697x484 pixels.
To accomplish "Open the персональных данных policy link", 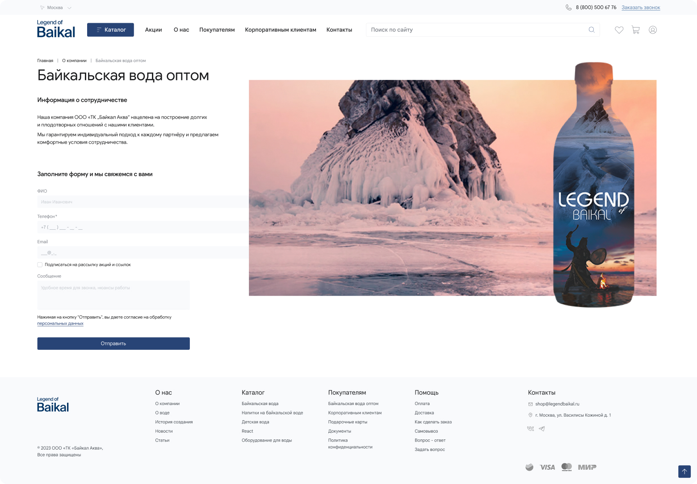I will click(x=60, y=323).
